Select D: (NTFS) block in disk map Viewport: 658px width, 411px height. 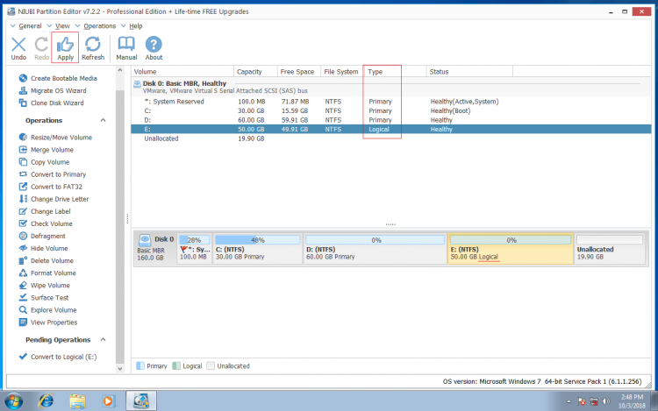tap(375, 249)
